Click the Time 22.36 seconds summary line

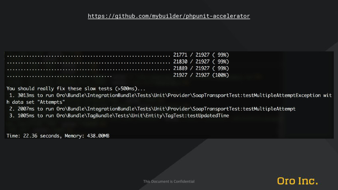pos(58,136)
